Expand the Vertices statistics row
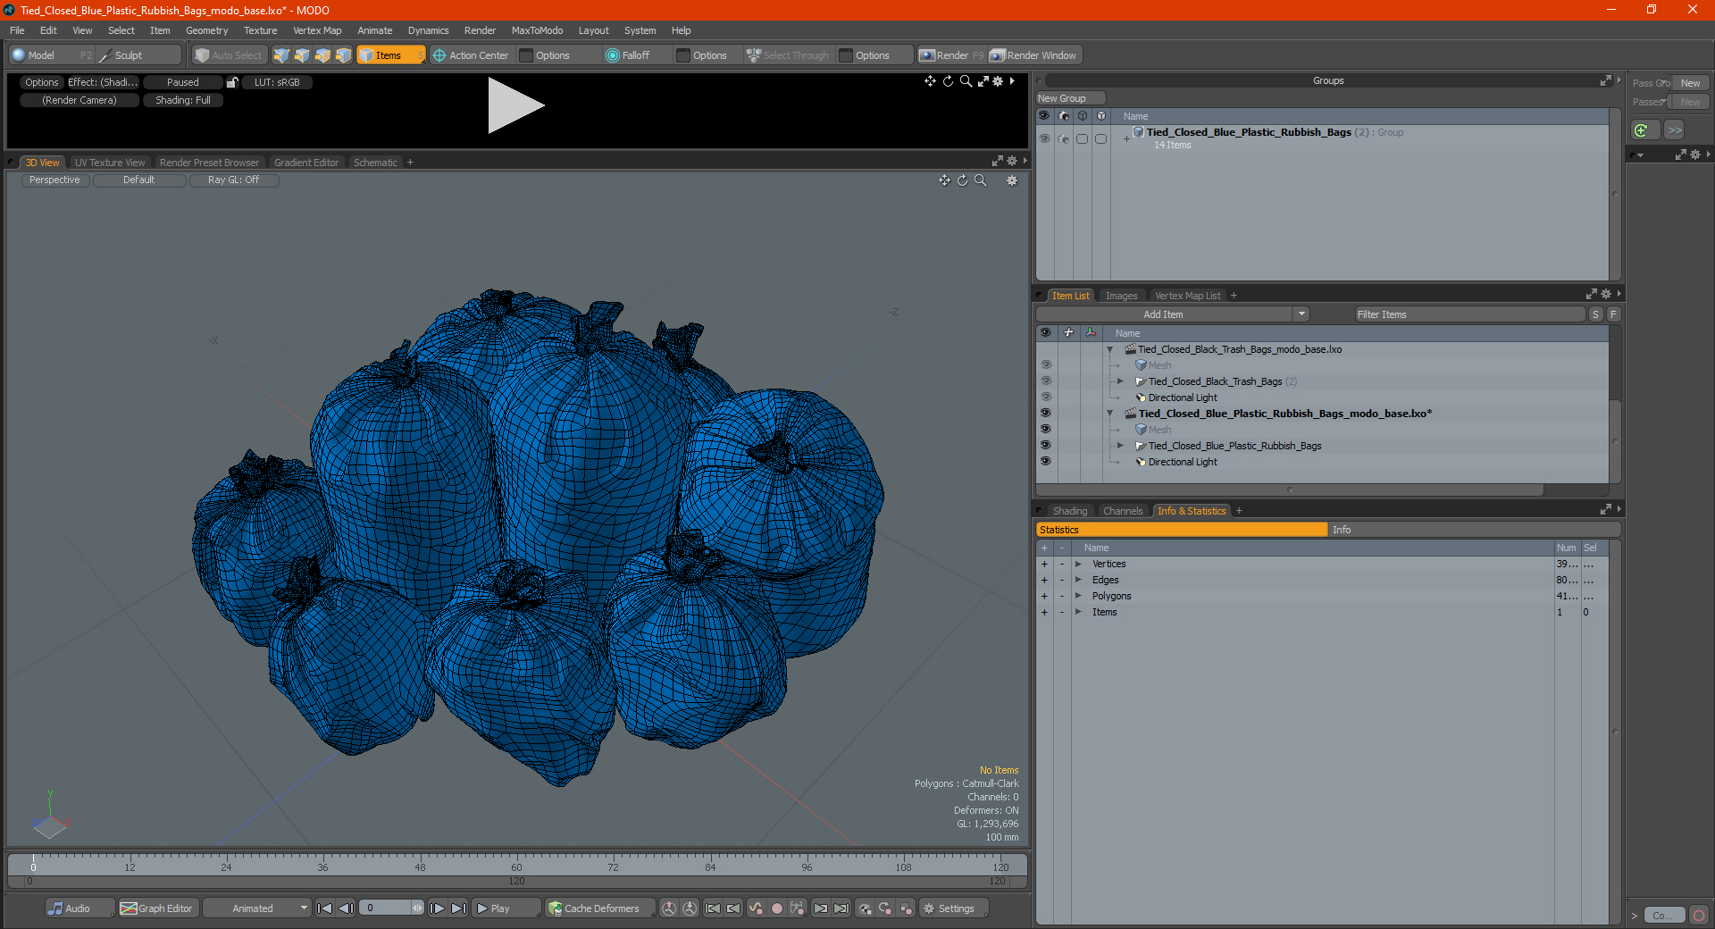 [1078, 564]
